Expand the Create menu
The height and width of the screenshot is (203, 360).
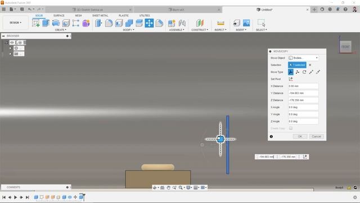(61, 30)
